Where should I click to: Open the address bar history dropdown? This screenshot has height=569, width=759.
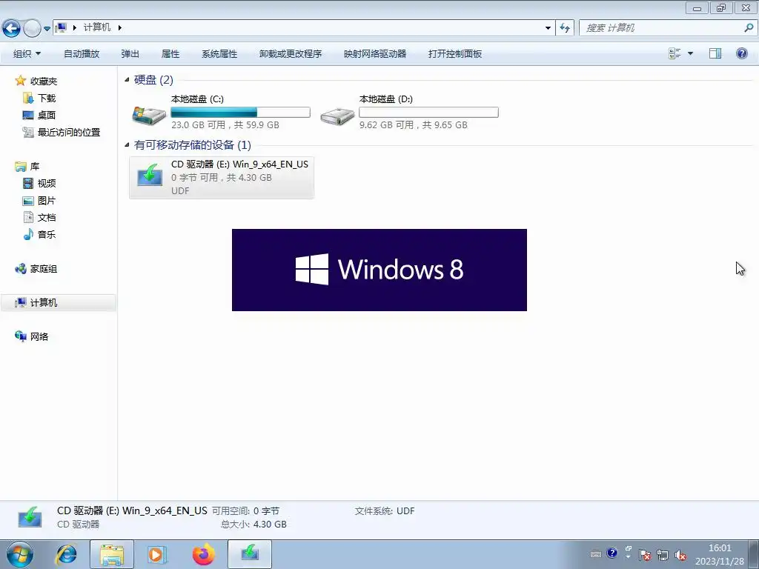(x=548, y=28)
